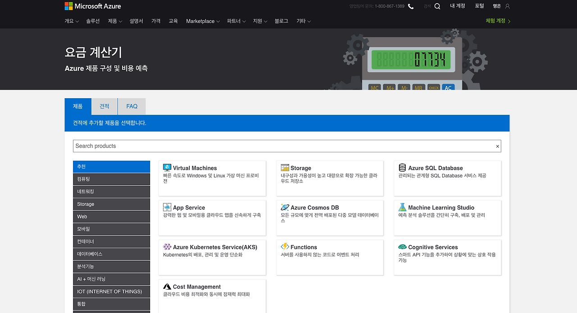The width and height of the screenshot is (577, 313).
Task: Click the Cognitive Services icon
Action: coord(403,247)
